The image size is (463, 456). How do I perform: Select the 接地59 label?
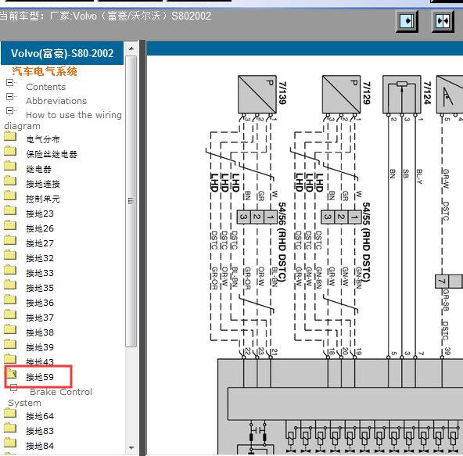click(40, 377)
